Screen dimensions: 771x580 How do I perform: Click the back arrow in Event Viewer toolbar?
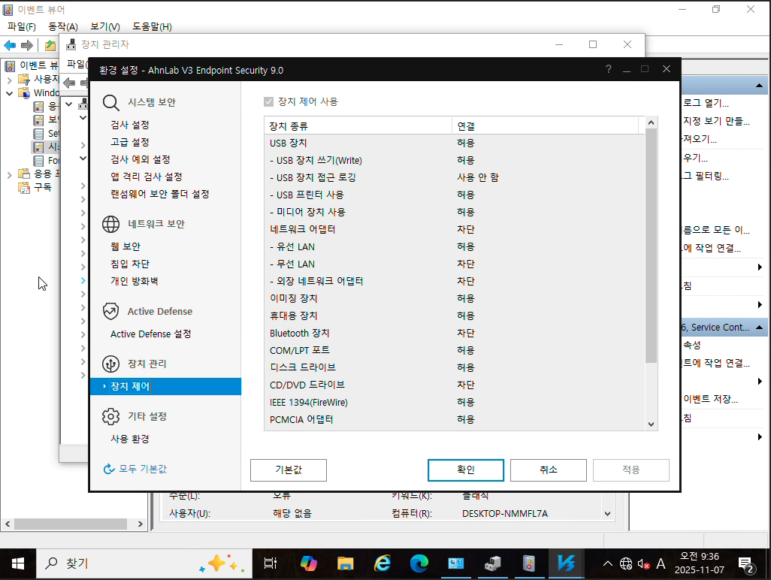point(11,45)
